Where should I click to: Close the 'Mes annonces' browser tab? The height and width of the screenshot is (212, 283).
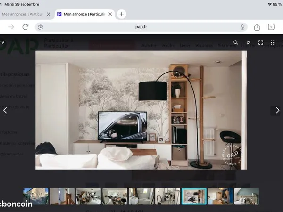click(x=49, y=14)
